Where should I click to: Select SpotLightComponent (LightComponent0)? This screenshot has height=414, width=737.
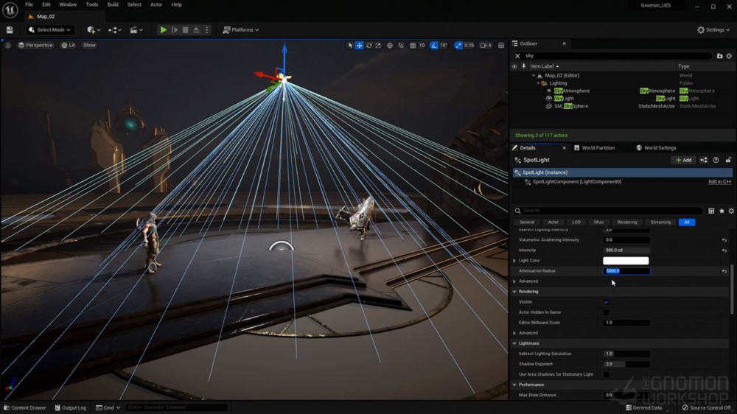[x=577, y=182]
